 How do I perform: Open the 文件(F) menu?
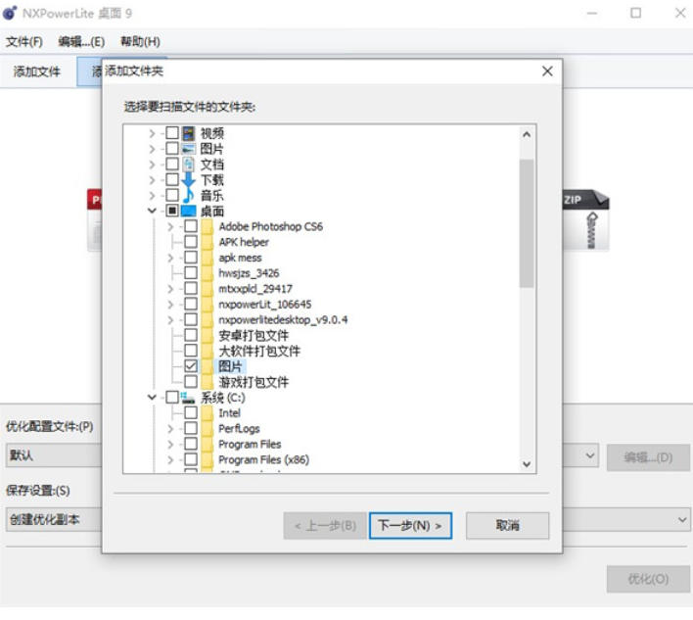click(23, 41)
